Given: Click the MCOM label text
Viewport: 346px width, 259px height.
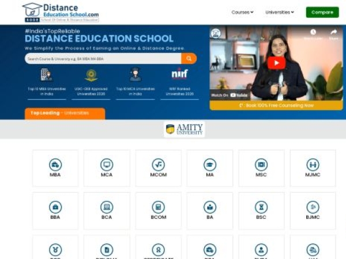Looking at the screenshot, I should [159, 174].
